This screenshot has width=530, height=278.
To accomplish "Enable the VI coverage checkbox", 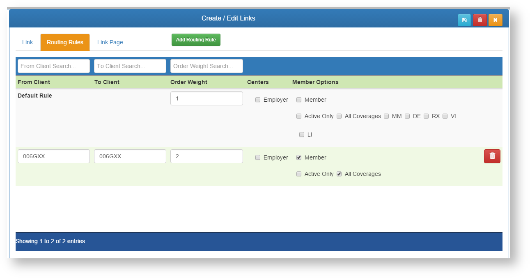I will tap(445, 116).
